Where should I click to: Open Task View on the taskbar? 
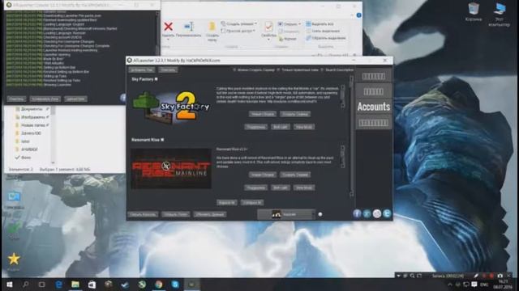click(41, 285)
